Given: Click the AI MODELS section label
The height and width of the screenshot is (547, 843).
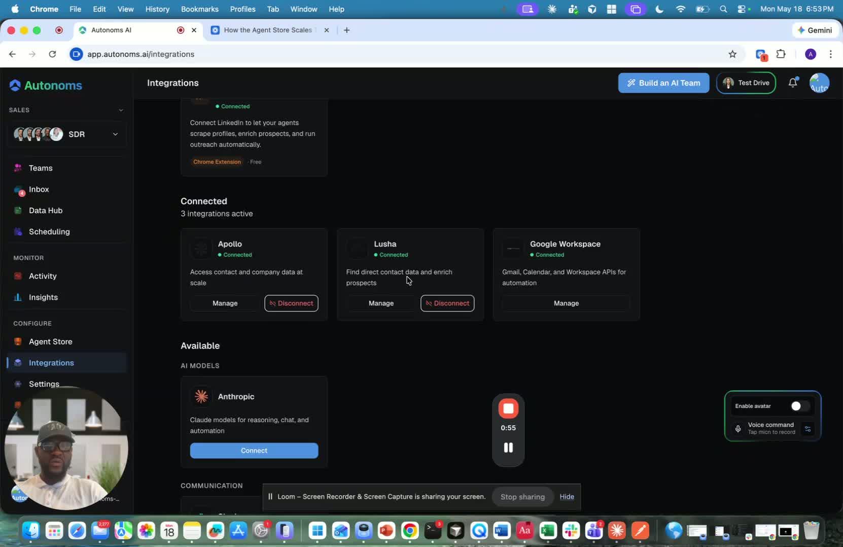Looking at the screenshot, I should [200, 366].
